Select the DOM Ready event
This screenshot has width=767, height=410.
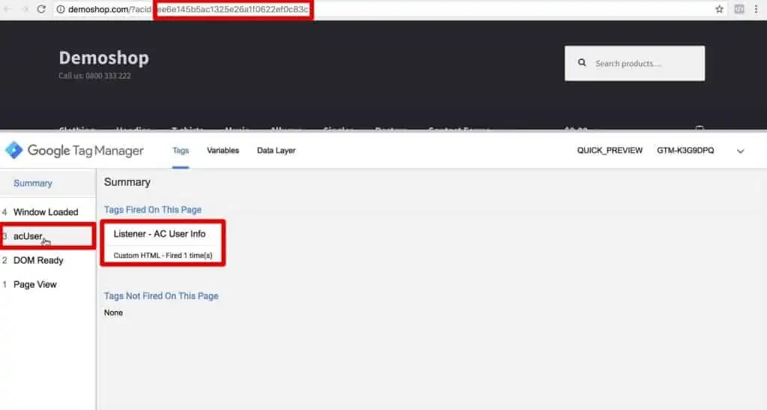48,260
